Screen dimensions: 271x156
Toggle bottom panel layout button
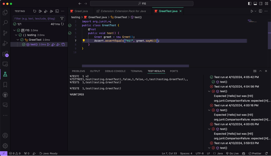pyautogui.click(x=255, y=3)
